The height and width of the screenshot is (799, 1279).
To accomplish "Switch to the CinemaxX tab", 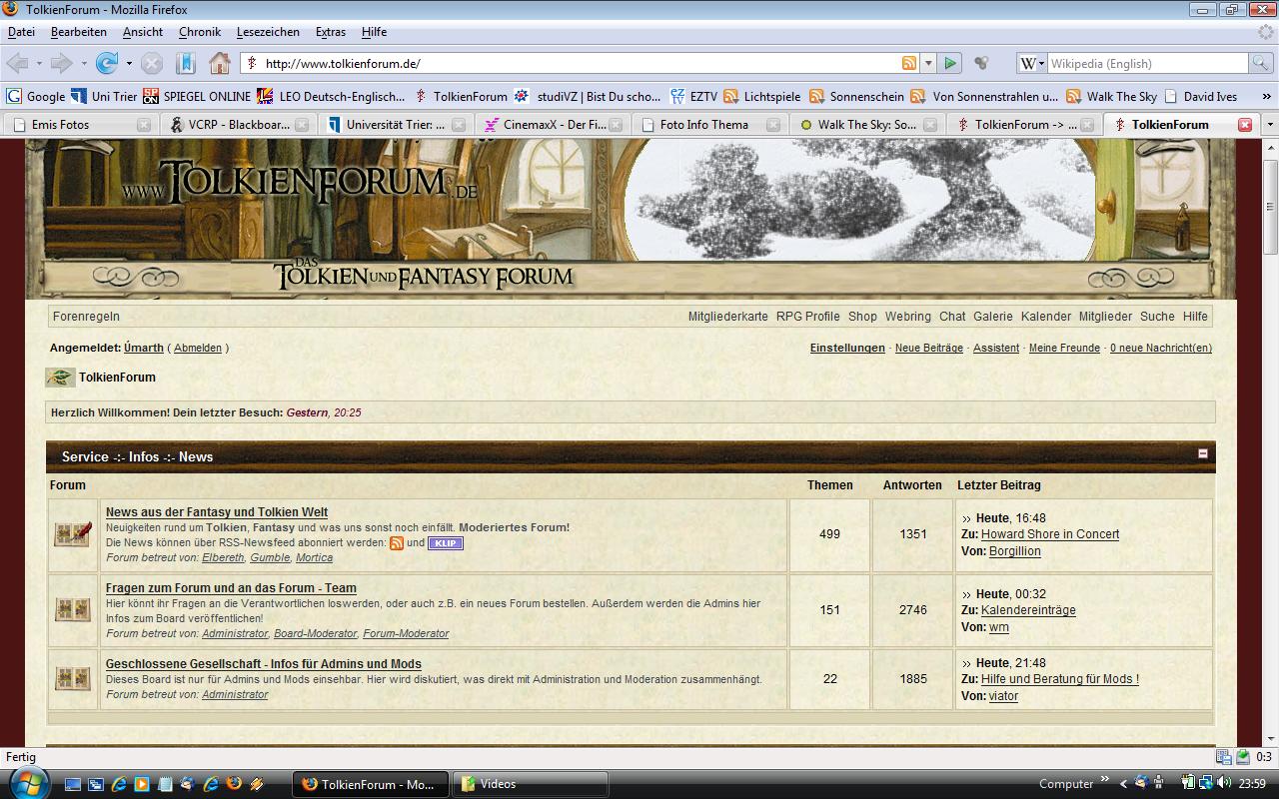I will (554, 125).
